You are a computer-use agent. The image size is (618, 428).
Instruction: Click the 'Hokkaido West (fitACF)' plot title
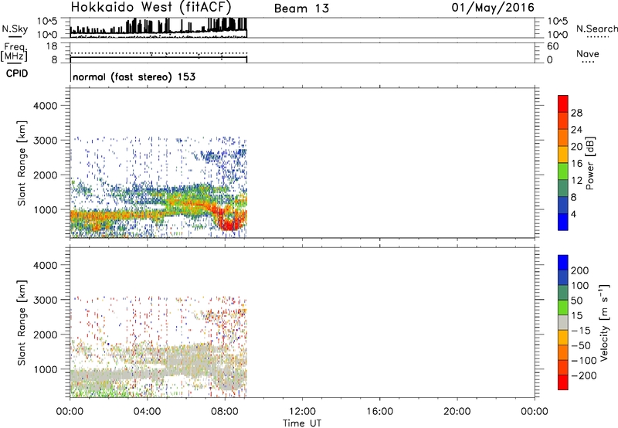click(151, 8)
